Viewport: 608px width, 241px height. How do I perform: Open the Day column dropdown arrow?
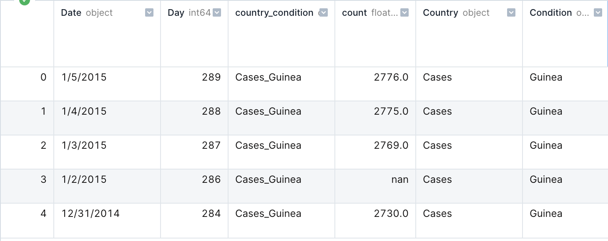pos(217,13)
